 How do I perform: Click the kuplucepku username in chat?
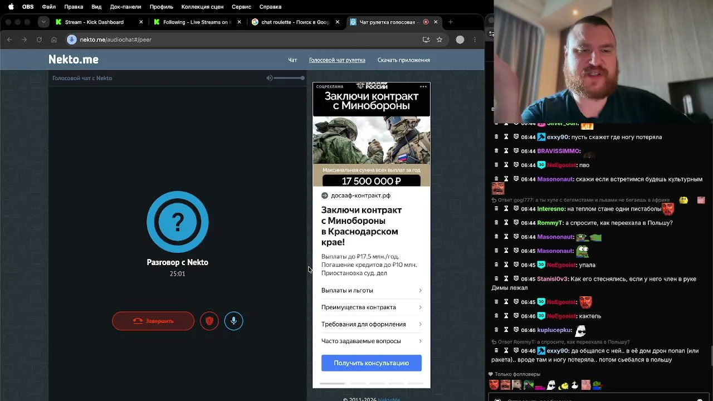tap(554, 330)
